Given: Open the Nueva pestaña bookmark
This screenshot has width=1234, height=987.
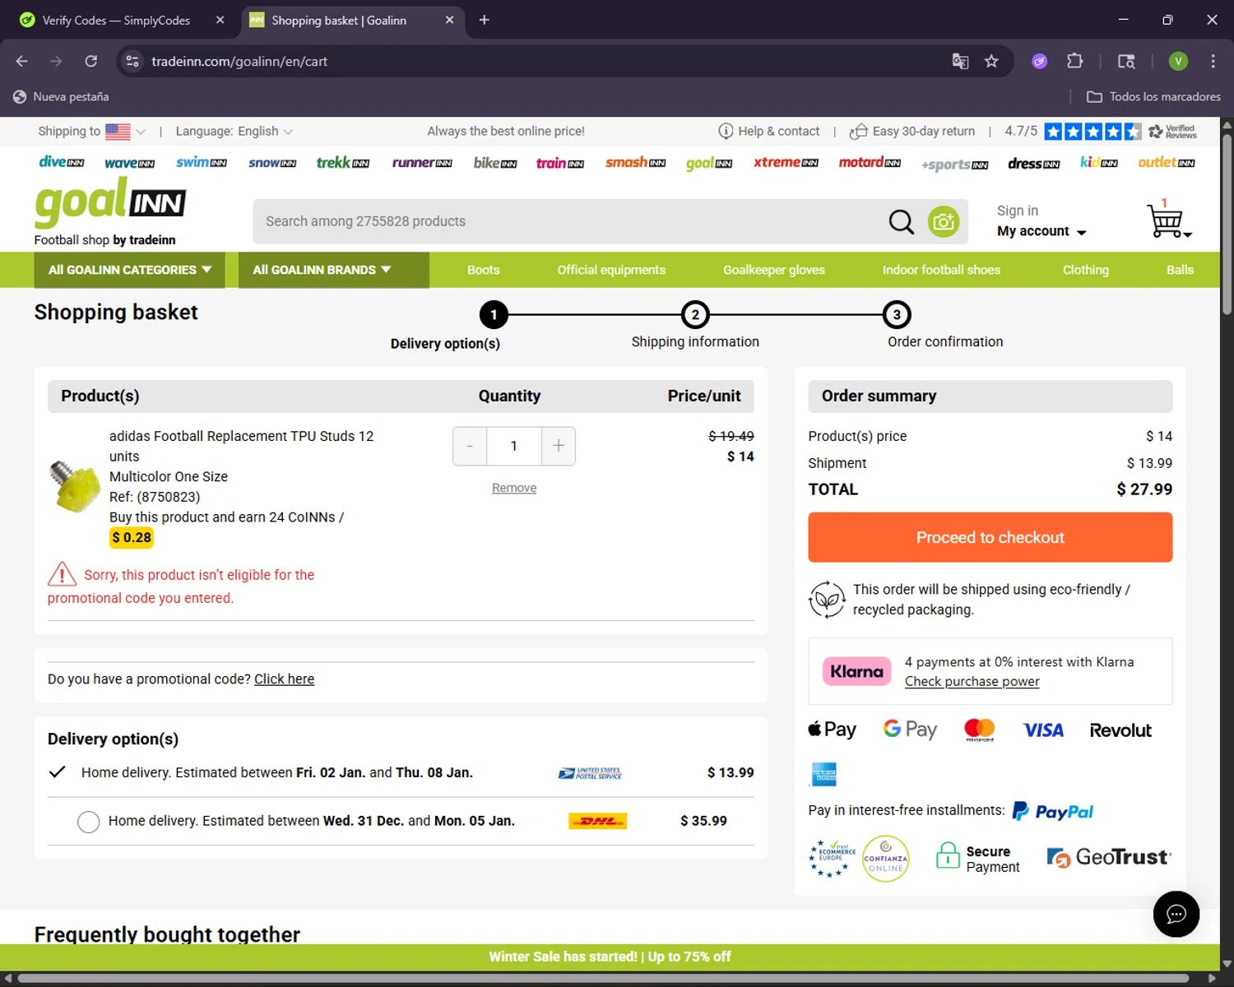Looking at the screenshot, I should (61, 96).
